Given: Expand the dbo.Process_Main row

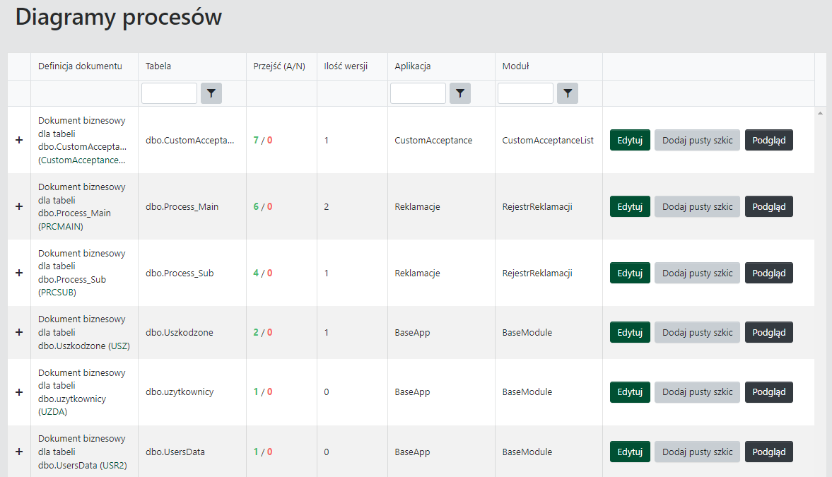Looking at the screenshot, I should pos(19,206).
